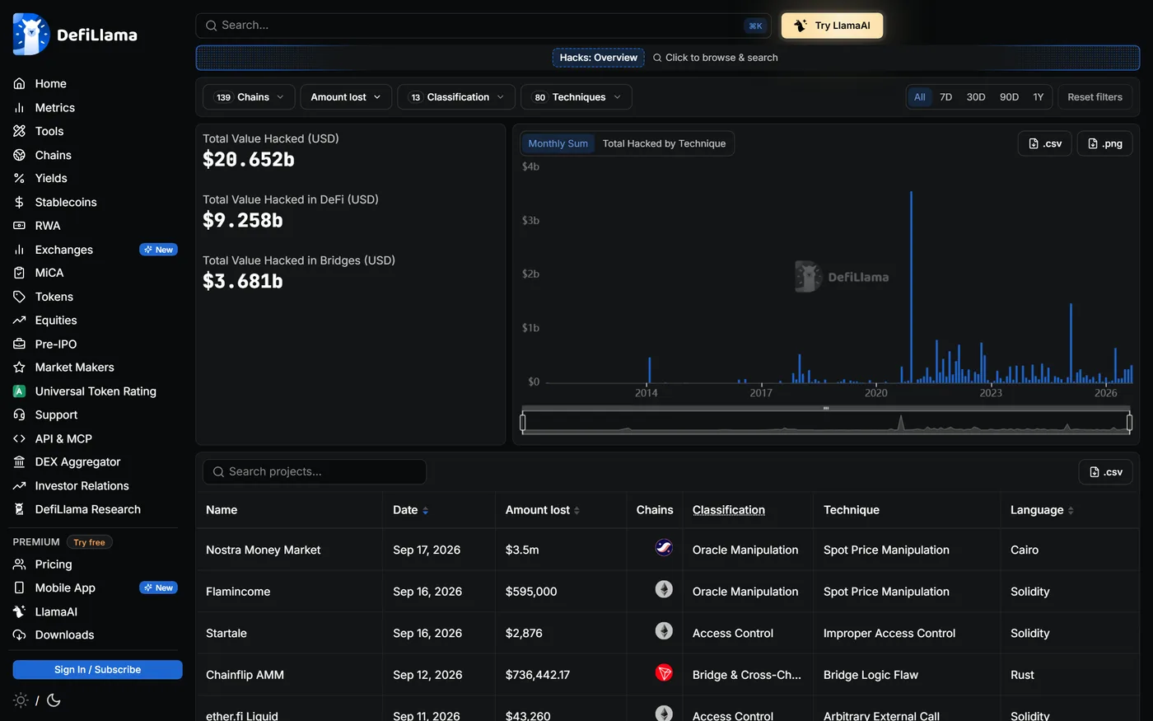Open Mobile App via its phone icon
The width and height of the screenshot is (1153, 721).
click(19, 588)
